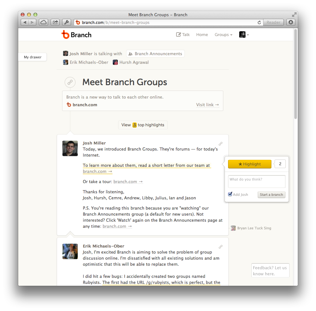
Task: Open the My drawer tab
Action: 32,57
